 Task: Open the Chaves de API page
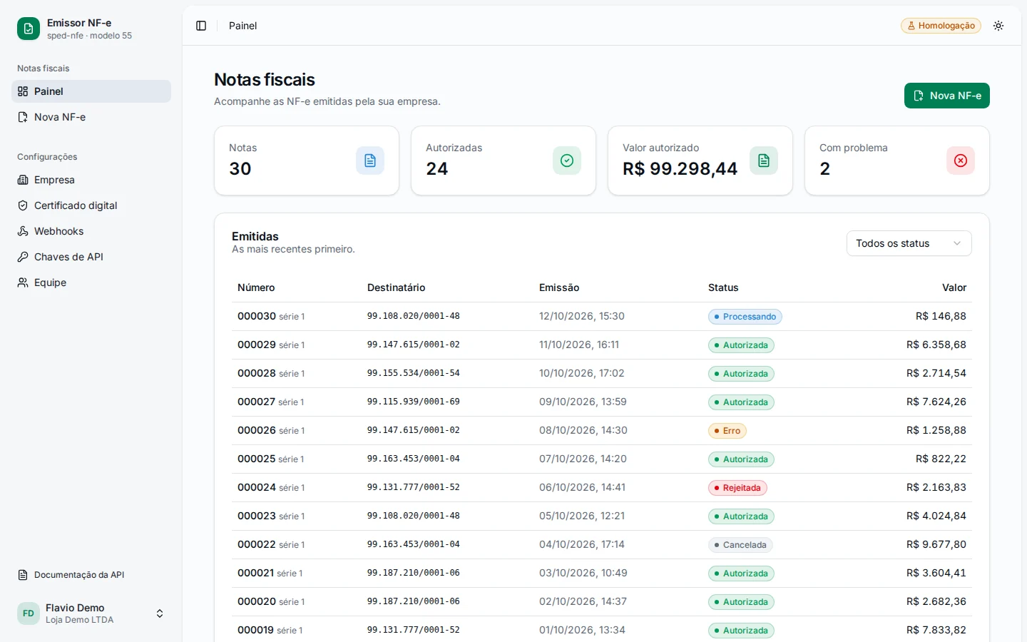pyautogui.click(x=91, y=257)
